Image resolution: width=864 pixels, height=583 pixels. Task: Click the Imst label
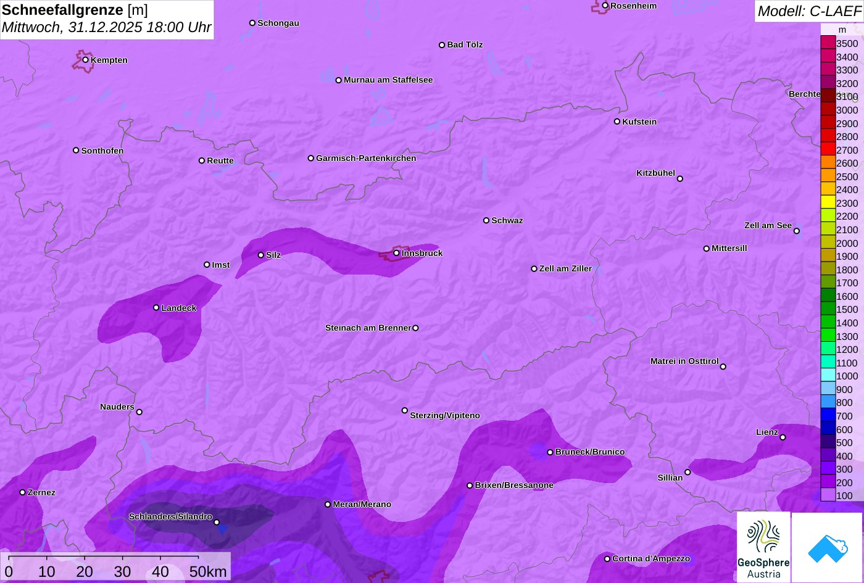click(x=221, y=265)
